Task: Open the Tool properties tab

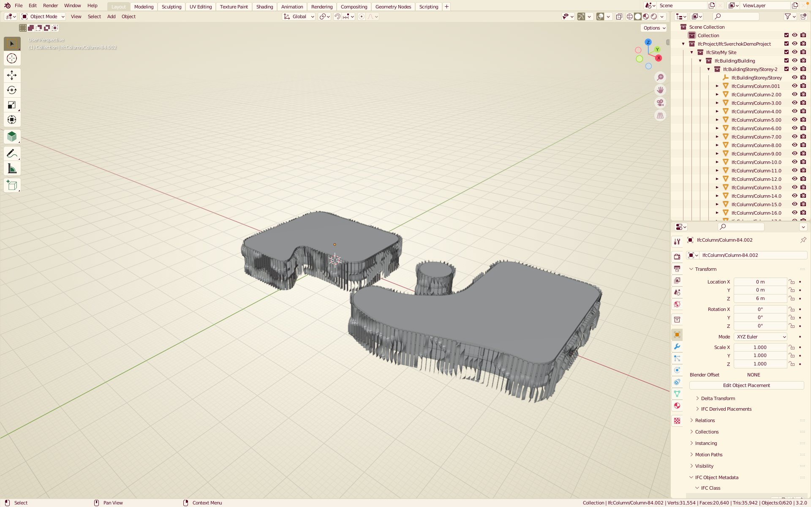Action: coord(677,242)
